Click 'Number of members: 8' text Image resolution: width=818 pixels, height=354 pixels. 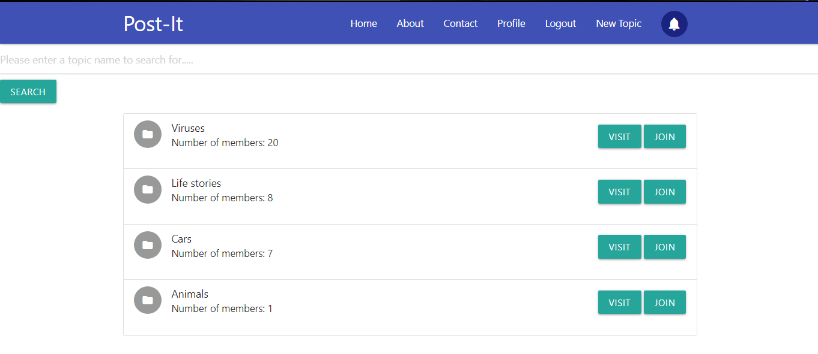tap(222, 198)
